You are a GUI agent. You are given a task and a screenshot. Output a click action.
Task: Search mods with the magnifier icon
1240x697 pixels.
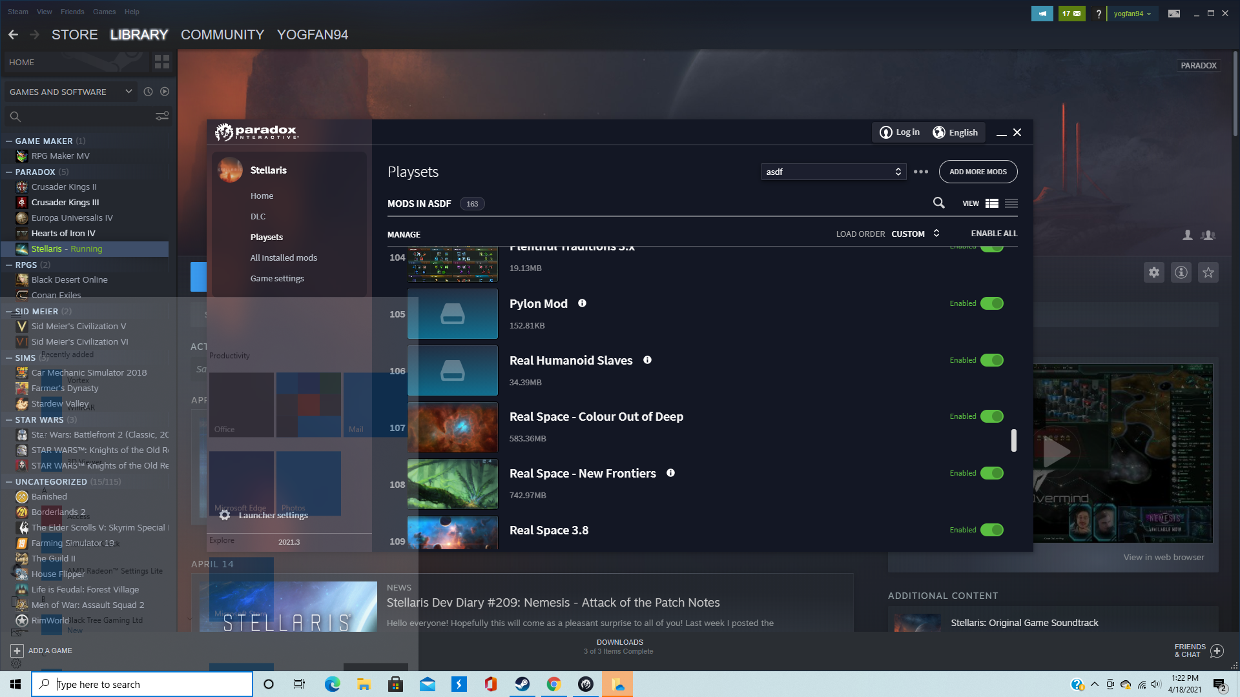[939, 203]
